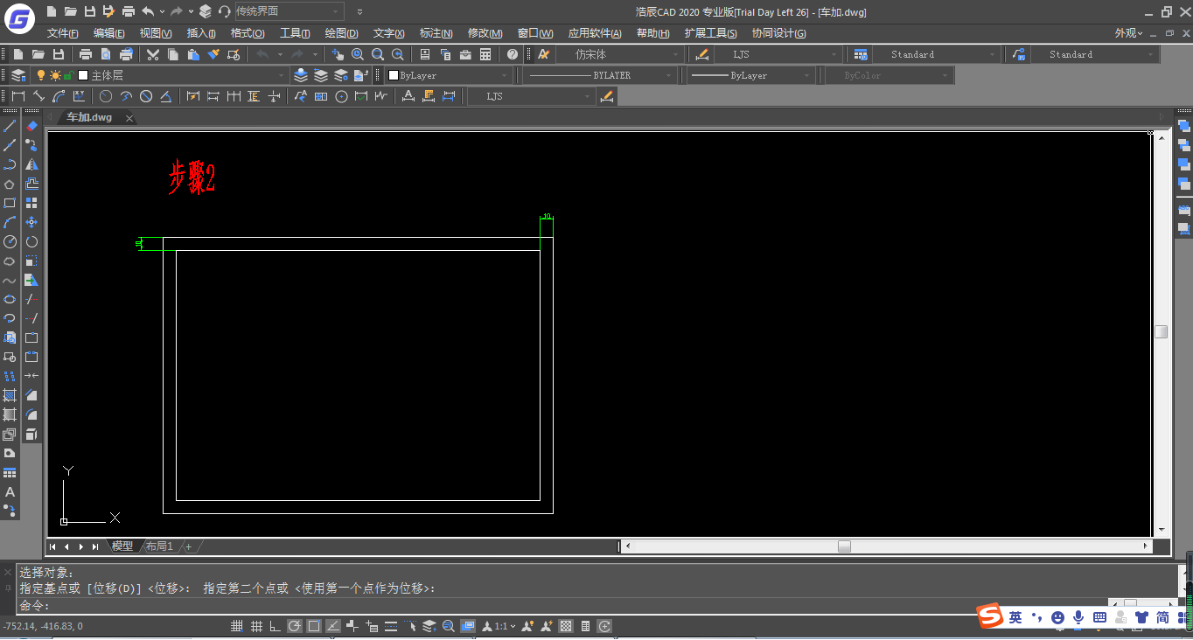This screenshot has height=640, width=1193.
Task: Open the 传统界面 workspace dropdown
Action: click(x=290, y=11)
